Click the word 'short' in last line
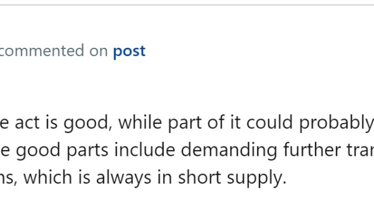This screenshot has width=374, height=210. (x=199, y=177)
